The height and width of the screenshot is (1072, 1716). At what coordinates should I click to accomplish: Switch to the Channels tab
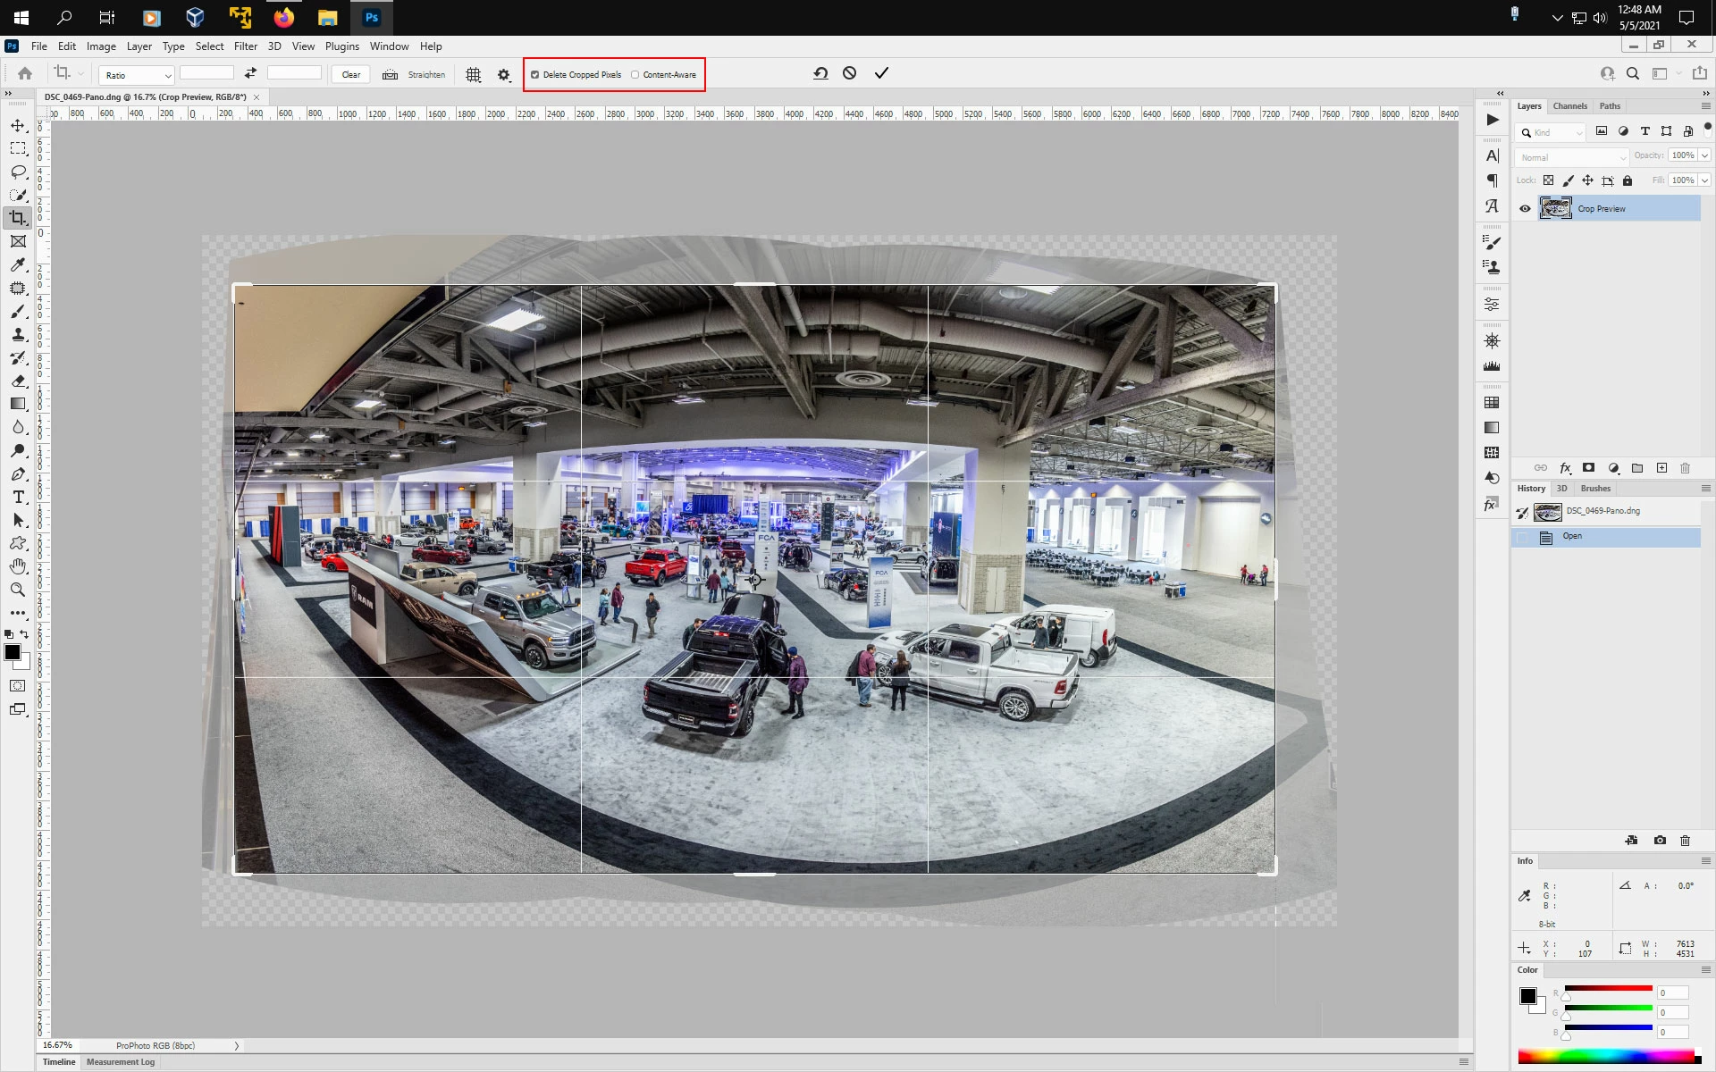click(x=1569, y=106)
